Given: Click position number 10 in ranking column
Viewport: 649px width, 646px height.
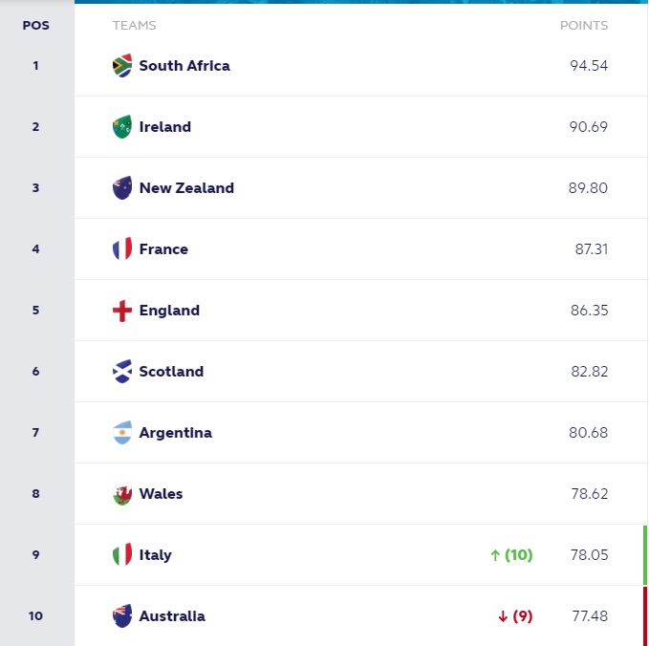Looking at the screenshot, I should [x=35, y=616].
